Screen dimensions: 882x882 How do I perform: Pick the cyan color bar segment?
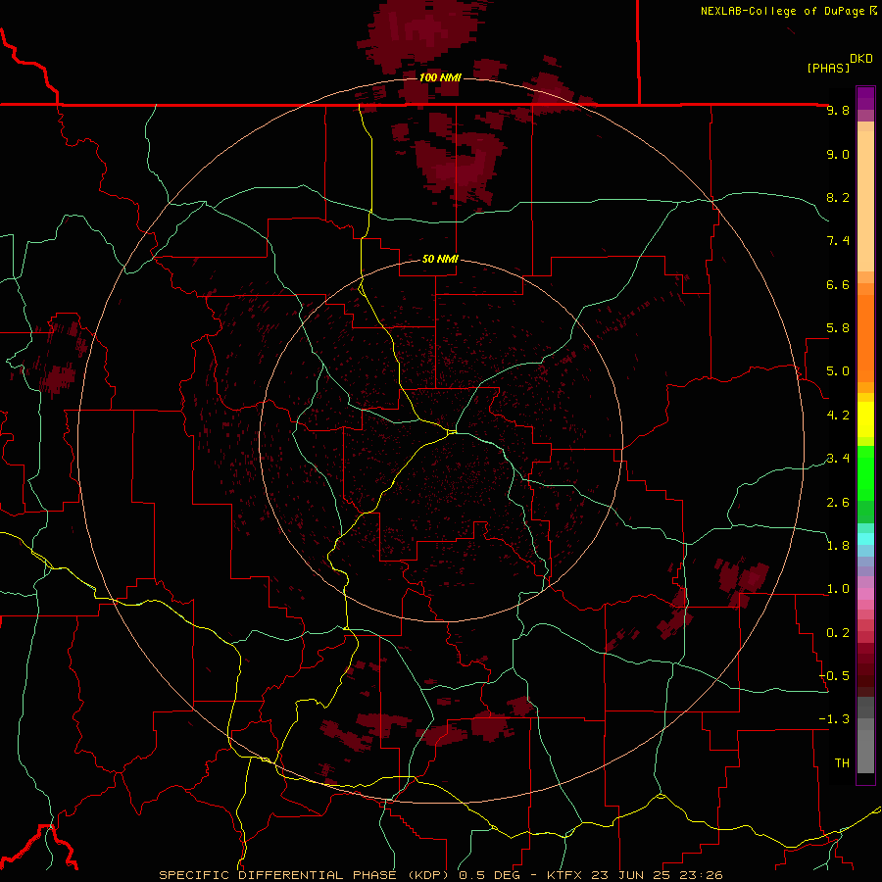865,539
